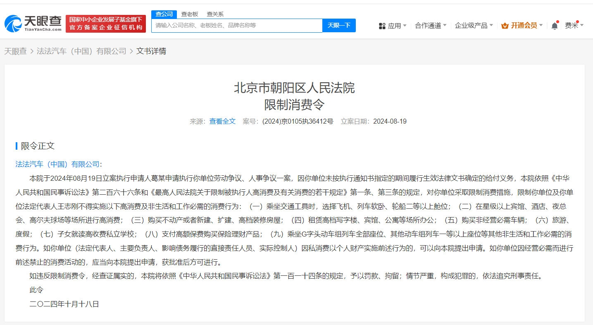Click case number (2024)京0105执36412号

coord(298,121)
